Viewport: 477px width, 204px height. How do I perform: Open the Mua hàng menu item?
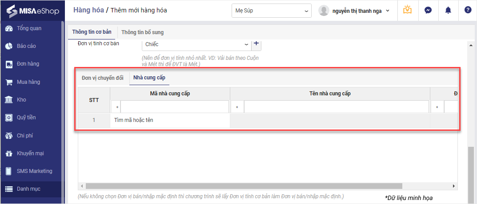28,82
